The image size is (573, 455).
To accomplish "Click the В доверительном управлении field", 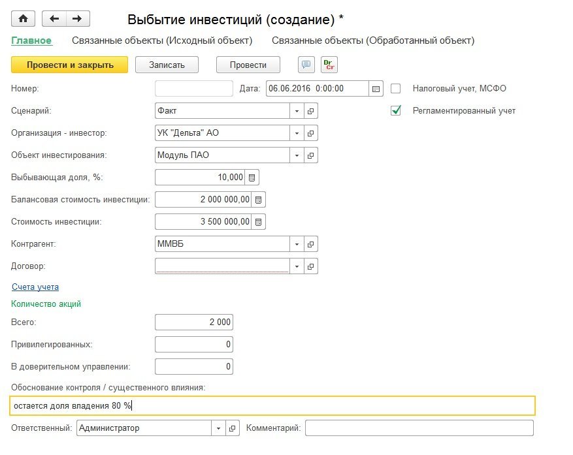I will point(194,367).
